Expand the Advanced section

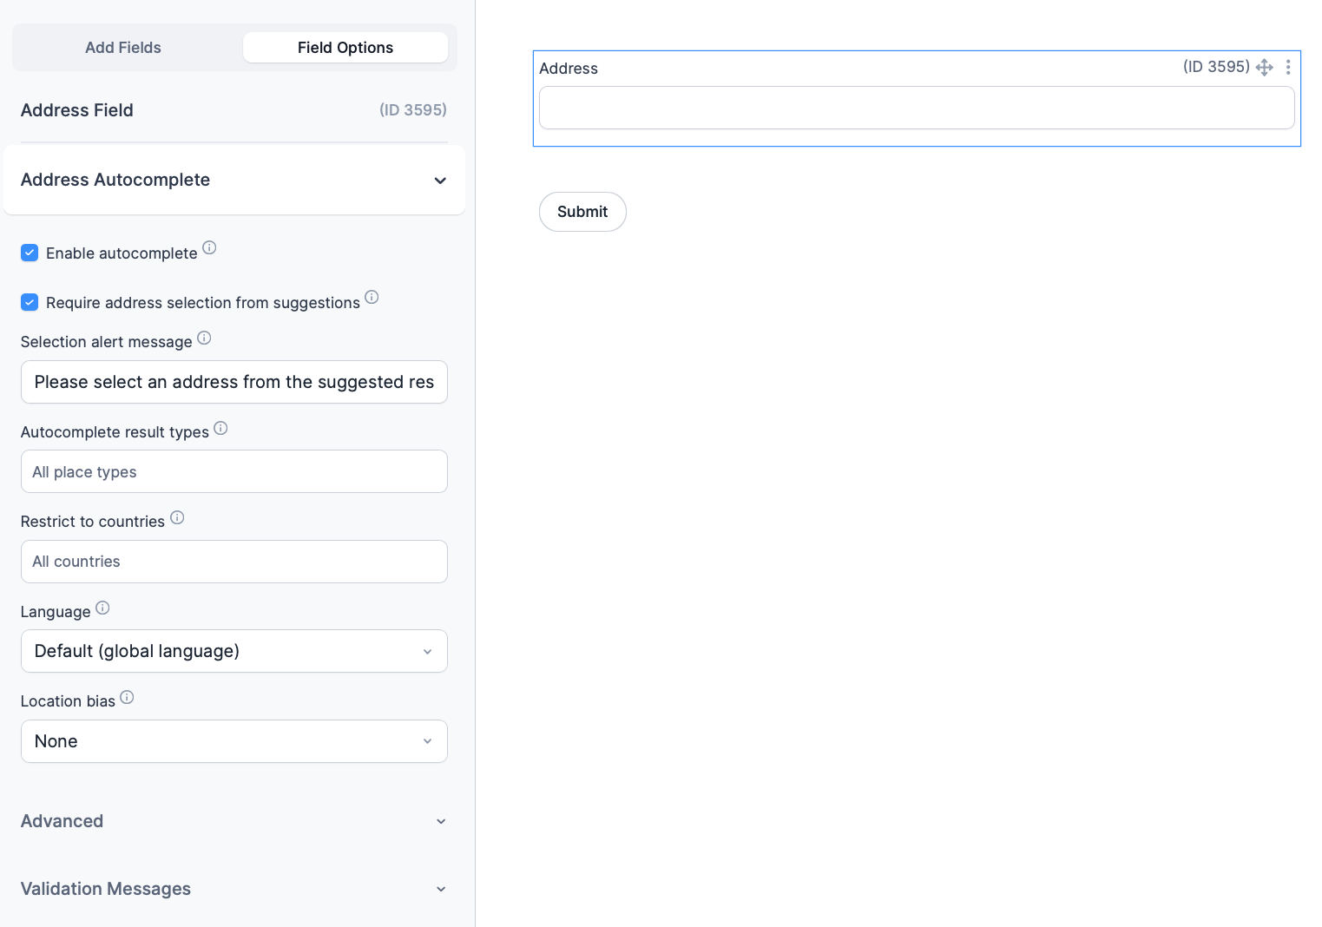click(234, 821)
